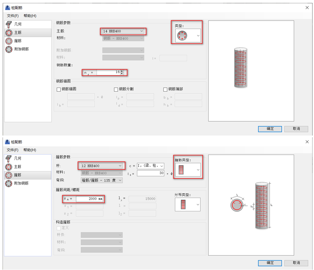The image size is (314, 270).
Task: Open 文件(F) menu in the 主筋 dialog
Action: (13, 16)
